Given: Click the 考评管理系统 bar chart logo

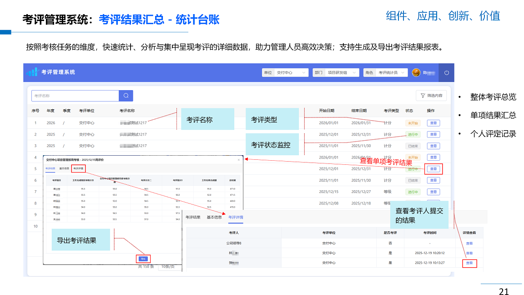Looking at the screenshot, I should coord(32,72).
